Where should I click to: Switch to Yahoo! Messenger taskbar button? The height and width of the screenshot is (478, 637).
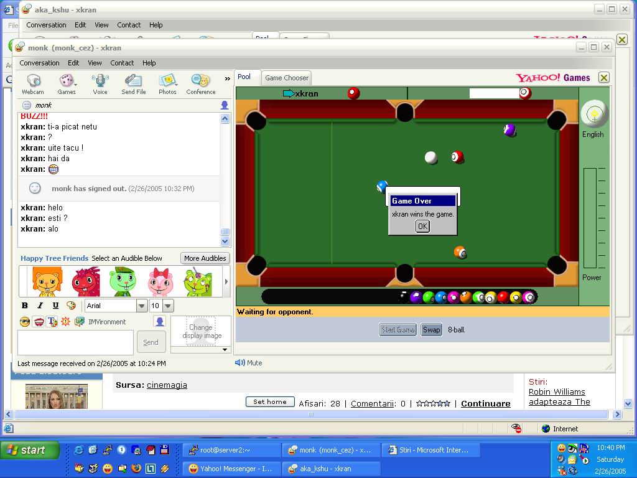232,469
